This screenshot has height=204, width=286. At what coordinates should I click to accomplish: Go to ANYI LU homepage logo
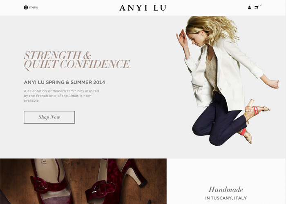[143, 8]
